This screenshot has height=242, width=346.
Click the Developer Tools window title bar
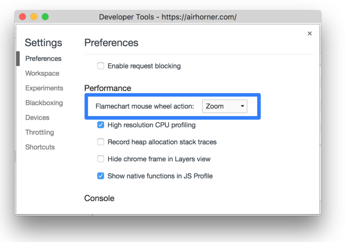[x=168, y=17]
